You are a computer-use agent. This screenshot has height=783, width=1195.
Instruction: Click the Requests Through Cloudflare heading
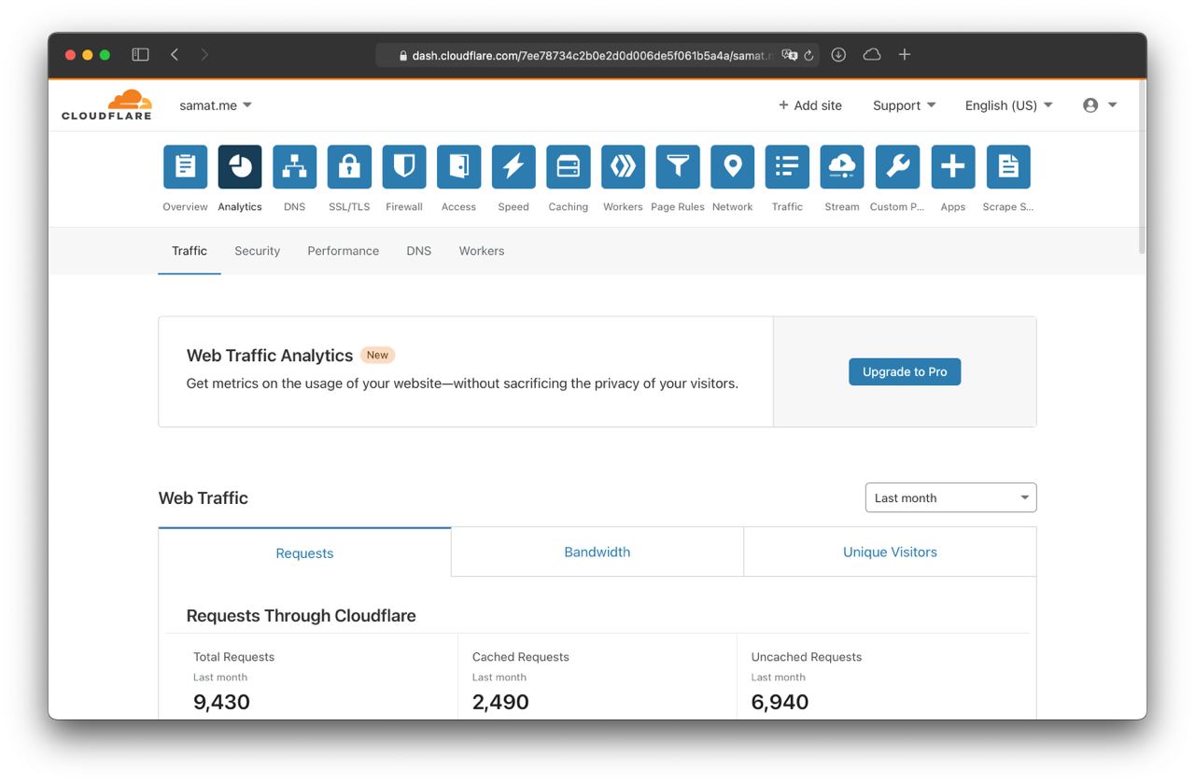302,616
